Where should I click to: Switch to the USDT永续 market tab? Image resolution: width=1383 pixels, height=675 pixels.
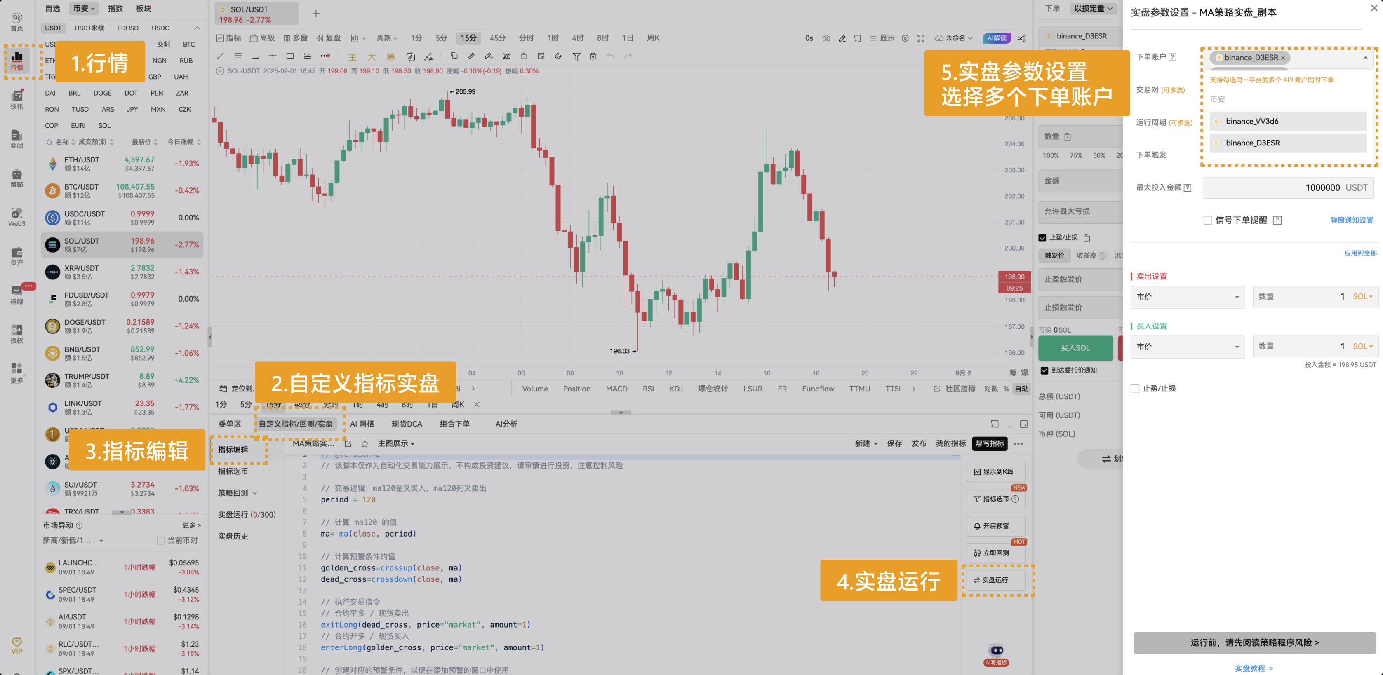pyautogui.click(x=89, y=28)
